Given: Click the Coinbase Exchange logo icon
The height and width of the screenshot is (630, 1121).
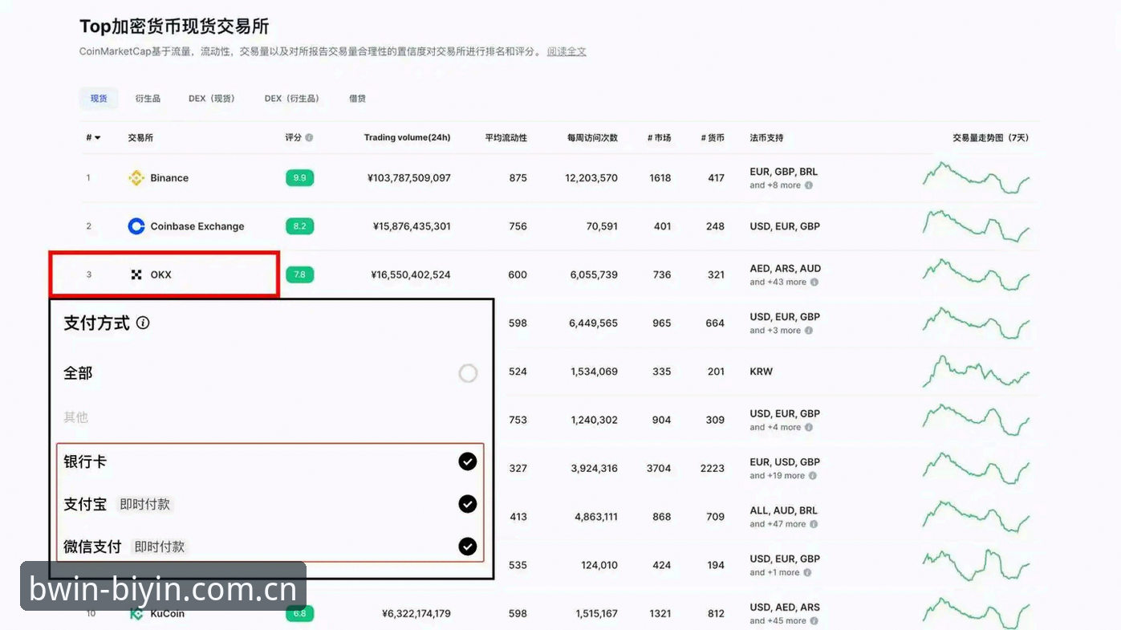Looking at the screenshot, I should point(136,226).
